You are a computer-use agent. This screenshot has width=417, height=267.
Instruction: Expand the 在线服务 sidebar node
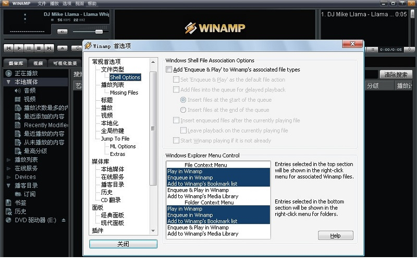pyautogui.click(x=8, y=168)
